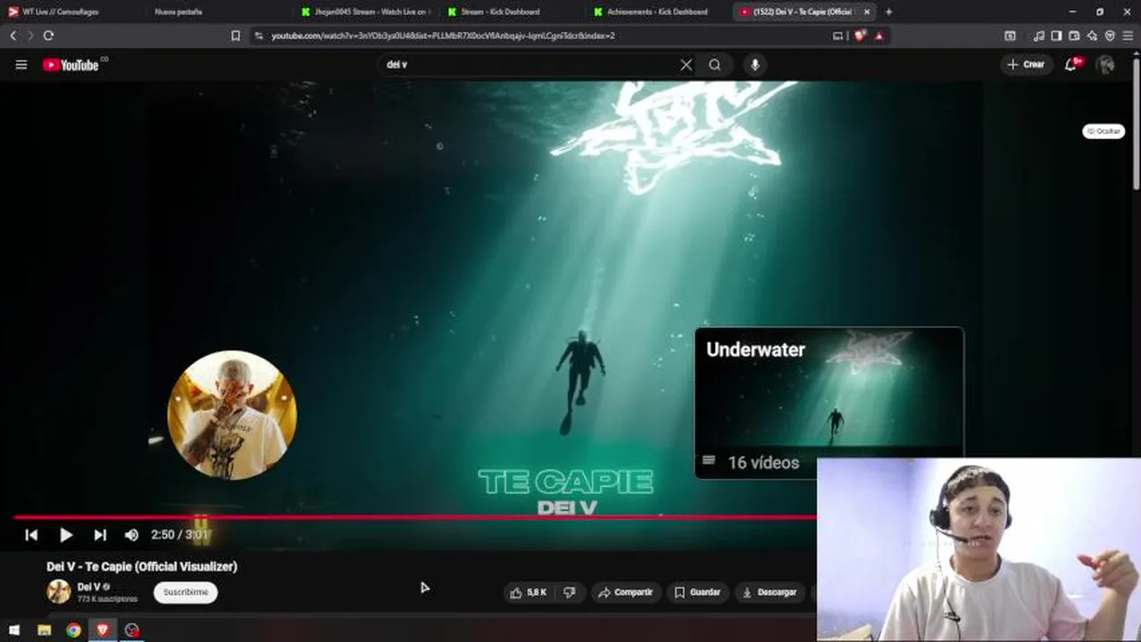Mute the video volume

[131, 535]
